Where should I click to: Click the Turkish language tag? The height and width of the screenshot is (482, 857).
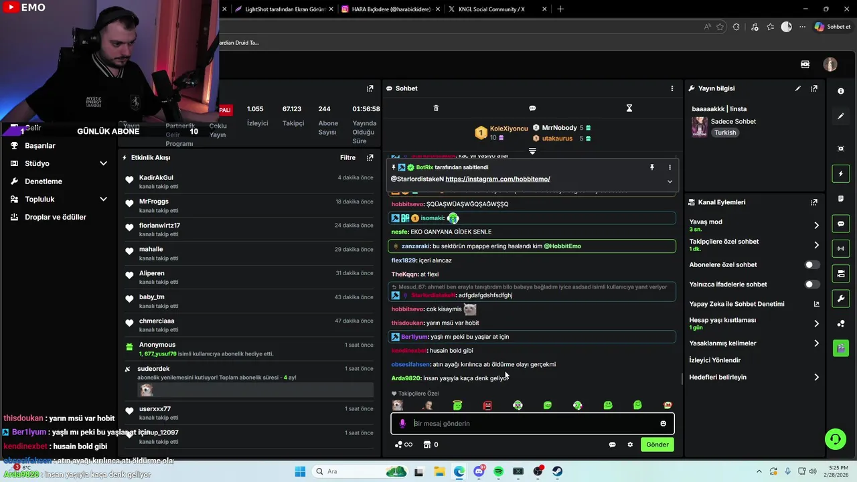point(725,133)
